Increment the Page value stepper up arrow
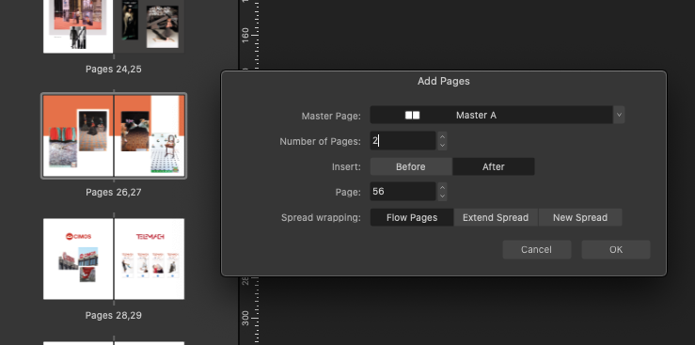This screenshot has height=345, width=695. 442,187
